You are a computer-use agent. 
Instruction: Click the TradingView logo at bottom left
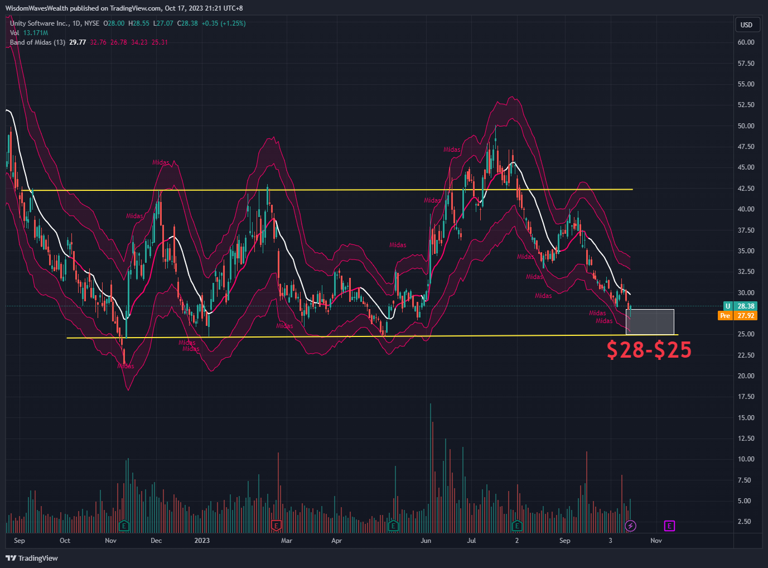point(32,558)
